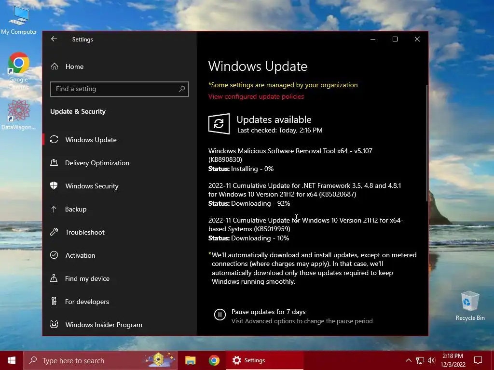The image size is (494, 370).
Task: Click the 'Updates available' status text
Action: point(274,119)
